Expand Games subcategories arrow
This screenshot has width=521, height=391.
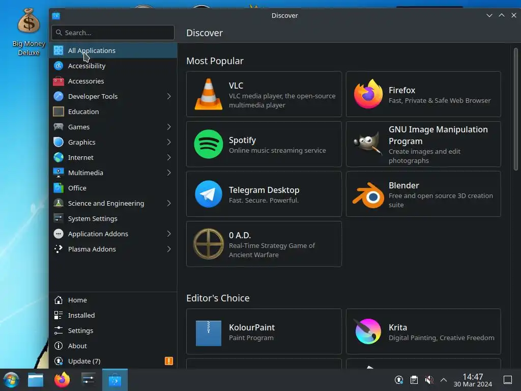[169, 127]
